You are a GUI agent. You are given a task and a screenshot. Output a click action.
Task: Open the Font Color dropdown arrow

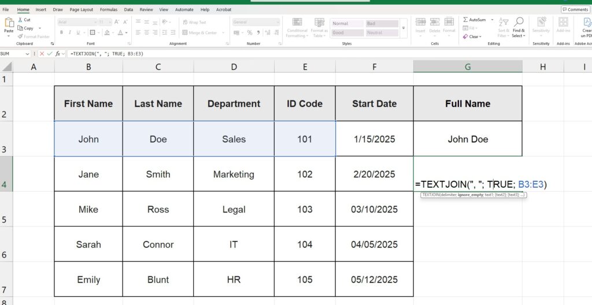(x=126, y=33)
